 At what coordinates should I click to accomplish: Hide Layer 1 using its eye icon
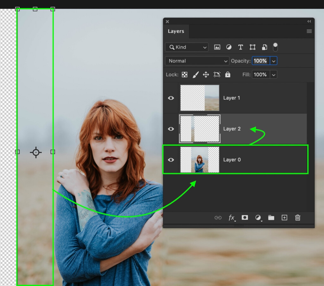pos(171,98)
